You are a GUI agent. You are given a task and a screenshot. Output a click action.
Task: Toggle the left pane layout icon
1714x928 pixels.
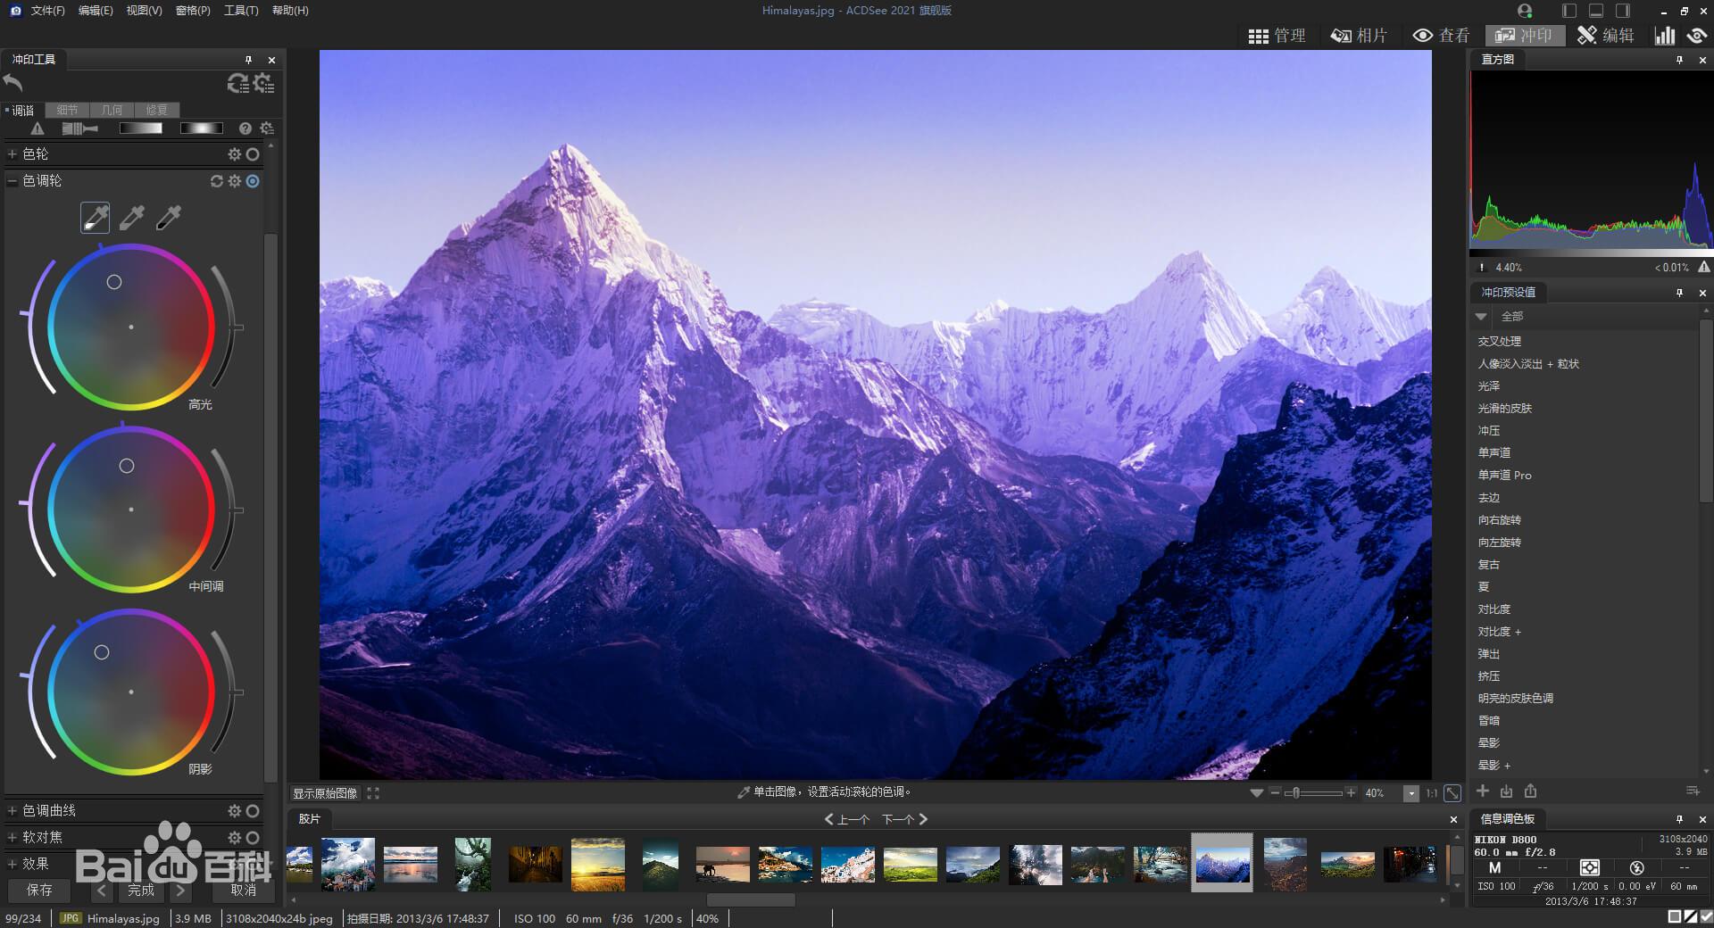pyautogui.click(x=1569, y=11)
